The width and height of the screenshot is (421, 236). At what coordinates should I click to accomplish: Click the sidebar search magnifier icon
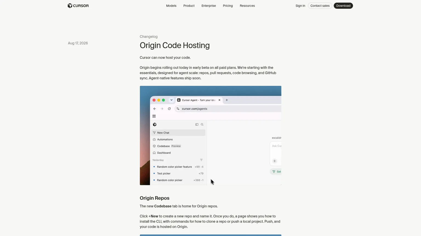[x=202, y=125]
